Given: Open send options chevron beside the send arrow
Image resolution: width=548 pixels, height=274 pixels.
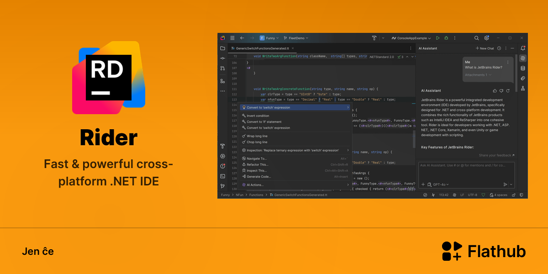Looking at the screenshot, I should point(511,184).
